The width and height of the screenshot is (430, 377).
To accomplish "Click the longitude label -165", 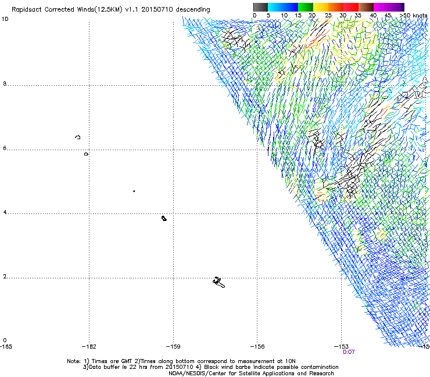I will (6, 347).
